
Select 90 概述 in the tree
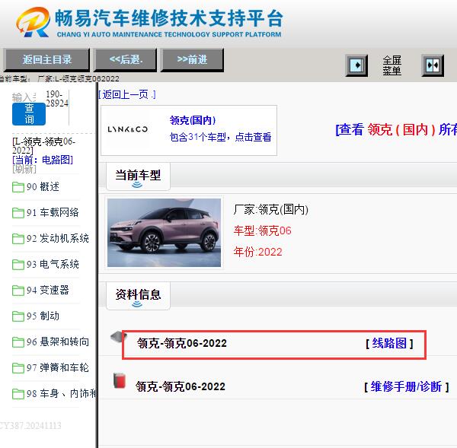43,187
